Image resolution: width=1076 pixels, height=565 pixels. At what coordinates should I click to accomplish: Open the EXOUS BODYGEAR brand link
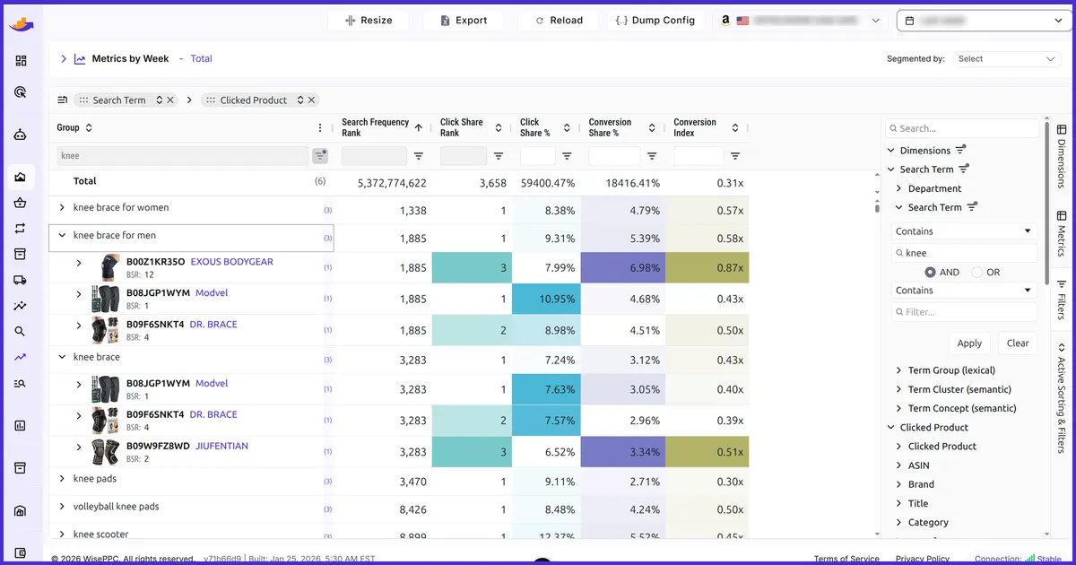click(x=232, y=263)
